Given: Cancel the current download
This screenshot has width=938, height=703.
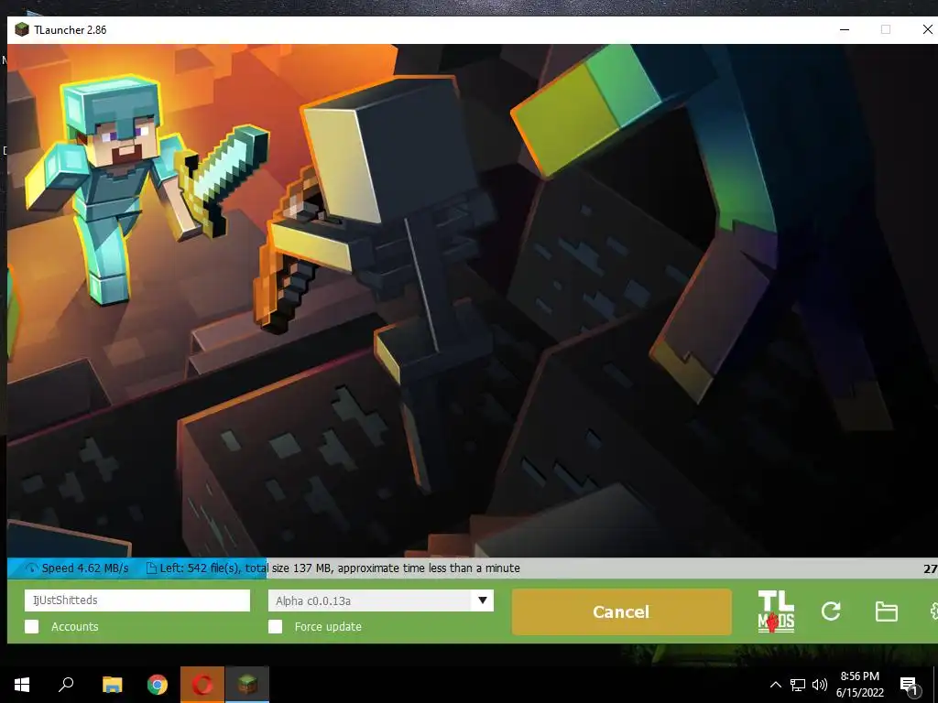Looking at the screenshot, I should click(622, 611).
